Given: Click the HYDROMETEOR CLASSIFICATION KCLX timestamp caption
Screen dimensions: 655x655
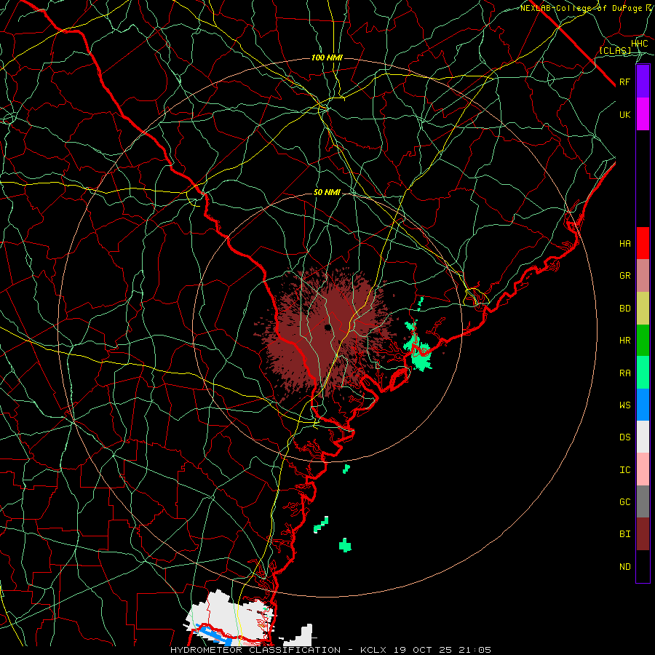Looking at the screenshot, I should (x=330, y=650).
